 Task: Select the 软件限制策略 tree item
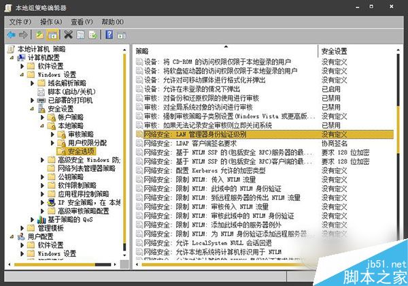77,185
